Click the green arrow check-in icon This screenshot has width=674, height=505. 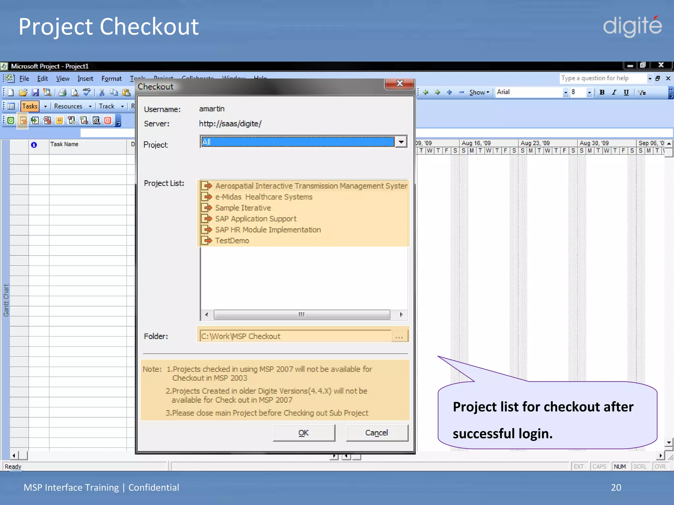click(35, 120)
